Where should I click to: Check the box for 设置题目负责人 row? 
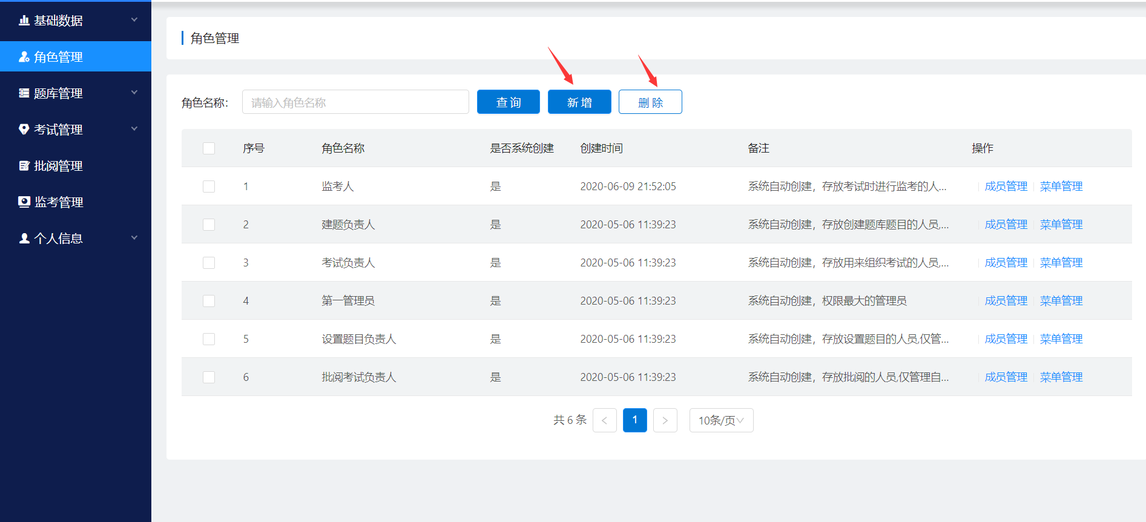[x=209, y=339]
